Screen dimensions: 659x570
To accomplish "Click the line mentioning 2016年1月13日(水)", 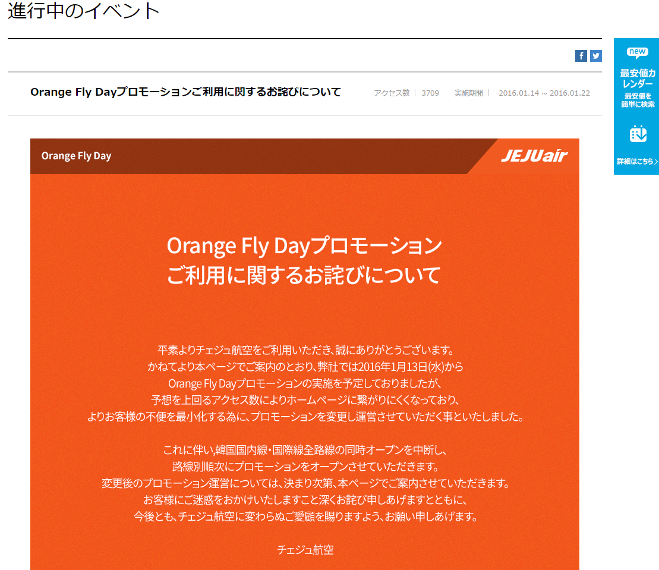I will (x=305, y=367).
